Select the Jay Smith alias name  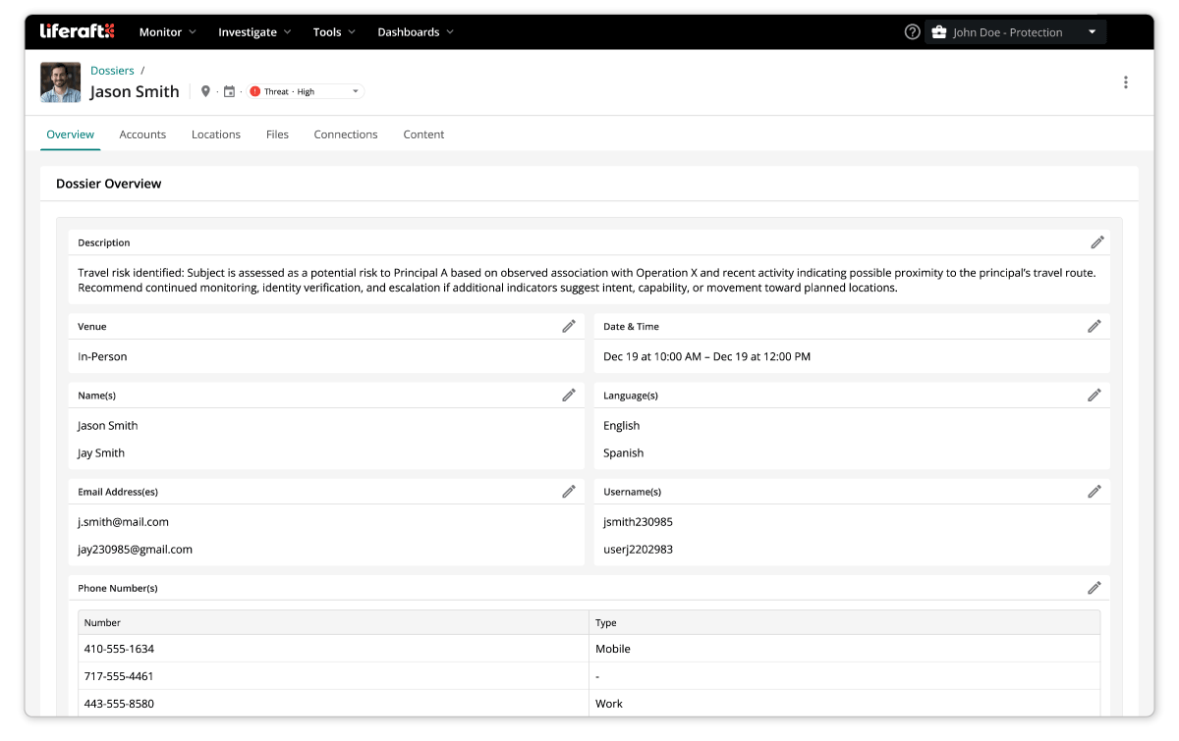[101, 452]
